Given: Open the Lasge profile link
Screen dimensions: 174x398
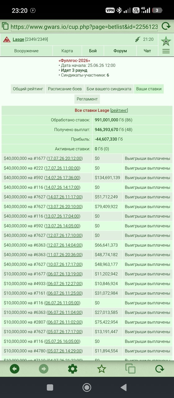Looking at the screenshot, I should pyautogui.click(x=18, y=39).
